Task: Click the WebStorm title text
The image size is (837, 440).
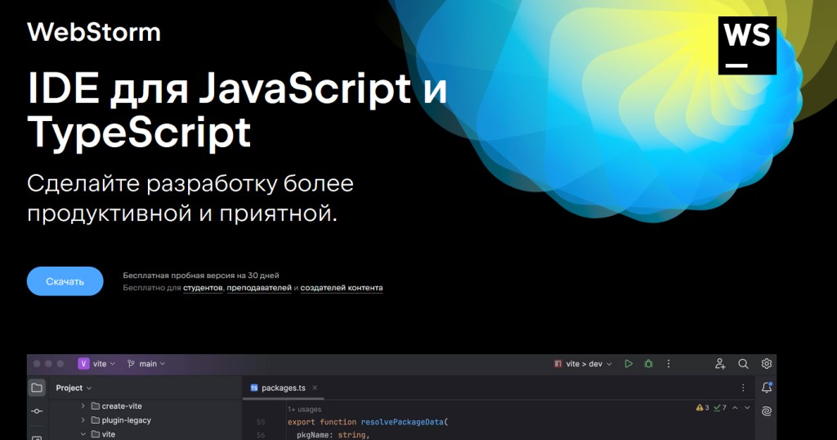Action: pyautogui.click(x=94, y=32)
